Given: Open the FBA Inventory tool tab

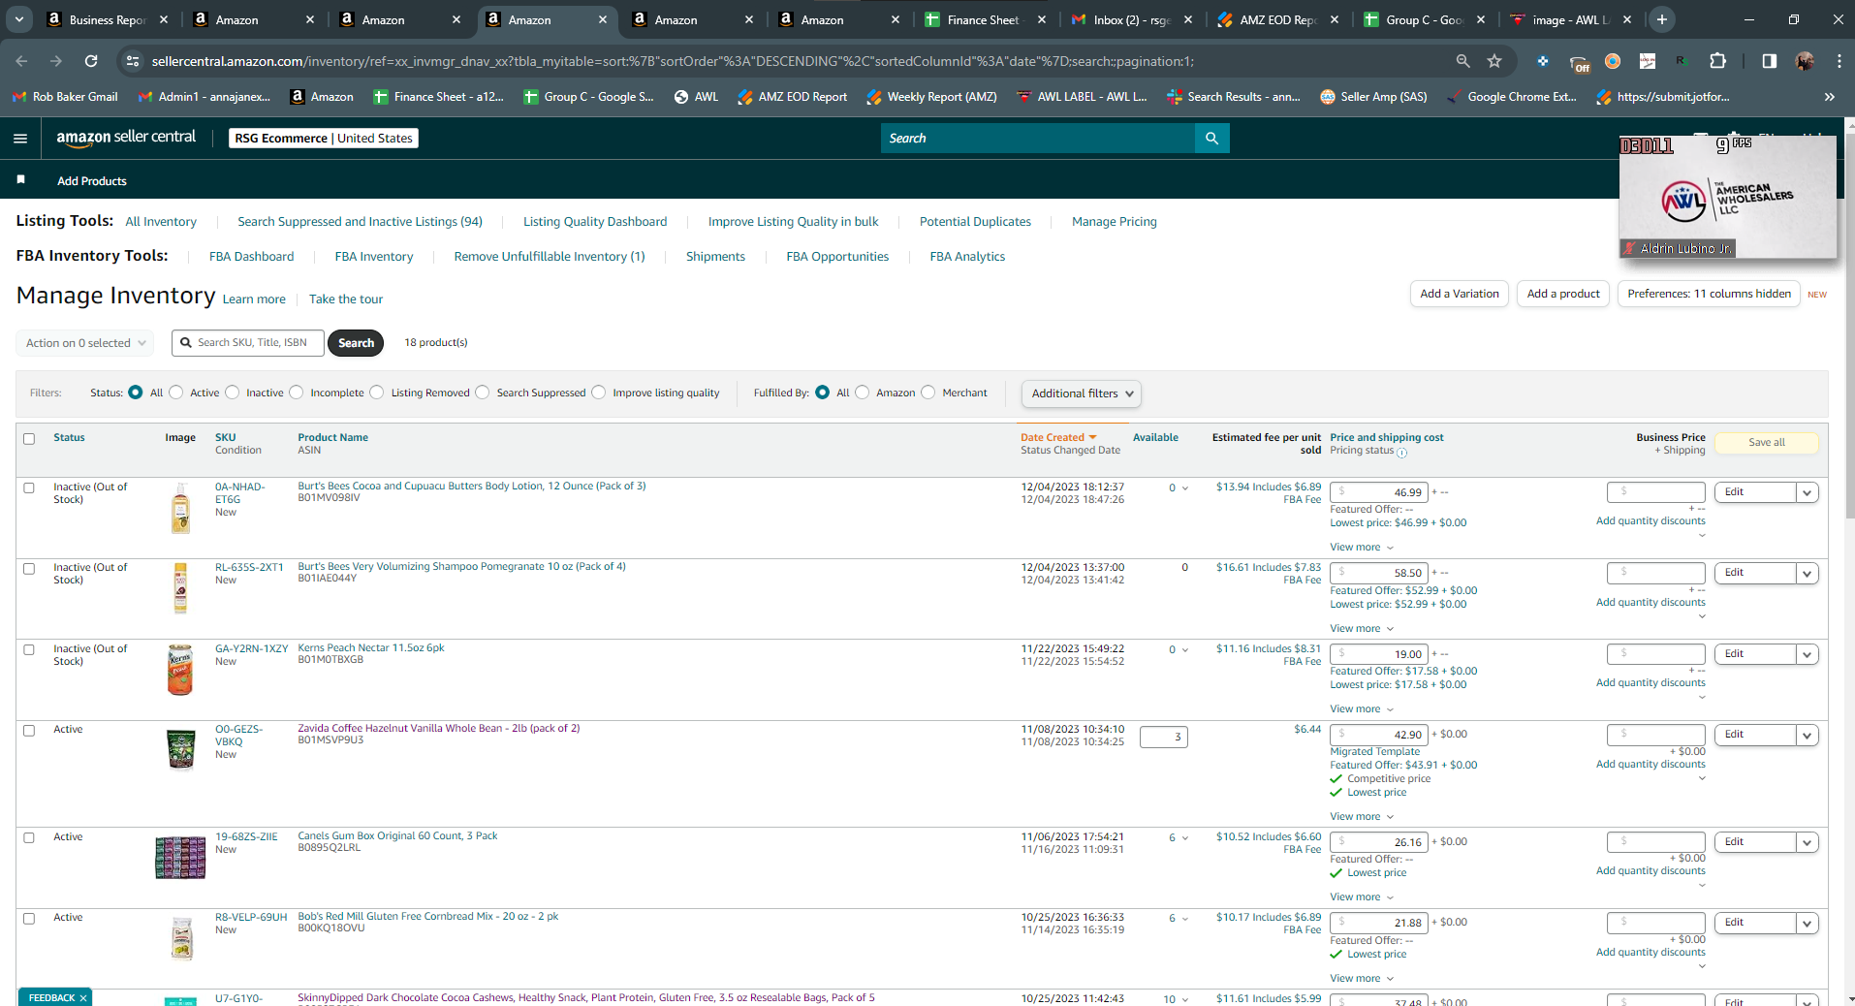Looking at the screenshot, I should (374, 257).
